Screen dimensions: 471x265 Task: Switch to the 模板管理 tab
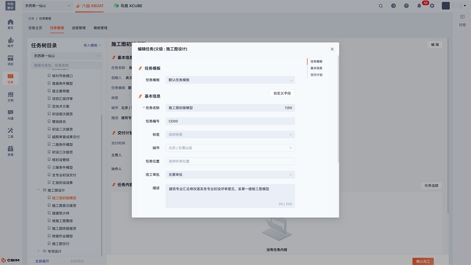coord(100,28)
